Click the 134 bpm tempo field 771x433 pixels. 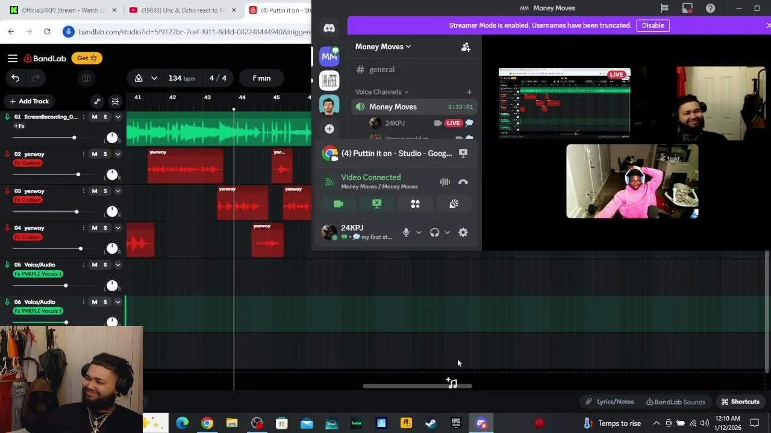[181, 78]
